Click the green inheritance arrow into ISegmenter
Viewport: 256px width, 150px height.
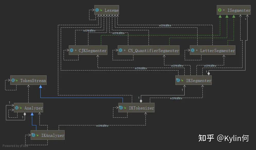pos(227,16)
